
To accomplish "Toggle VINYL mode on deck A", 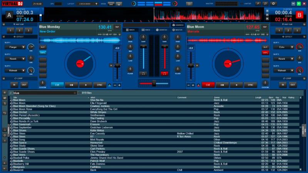I will pos(43,53).
